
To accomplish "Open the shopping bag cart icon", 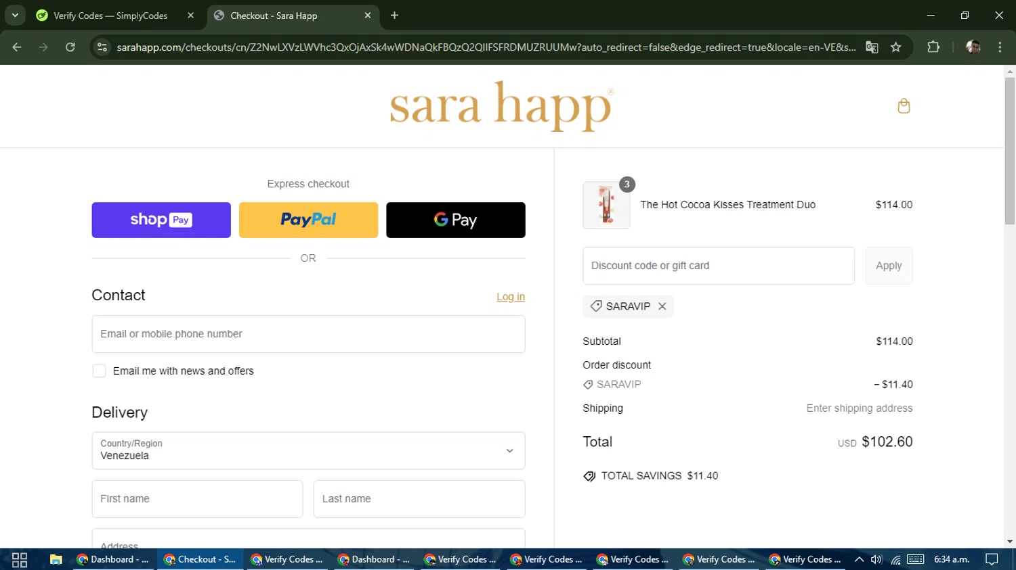I will [904, 106].
